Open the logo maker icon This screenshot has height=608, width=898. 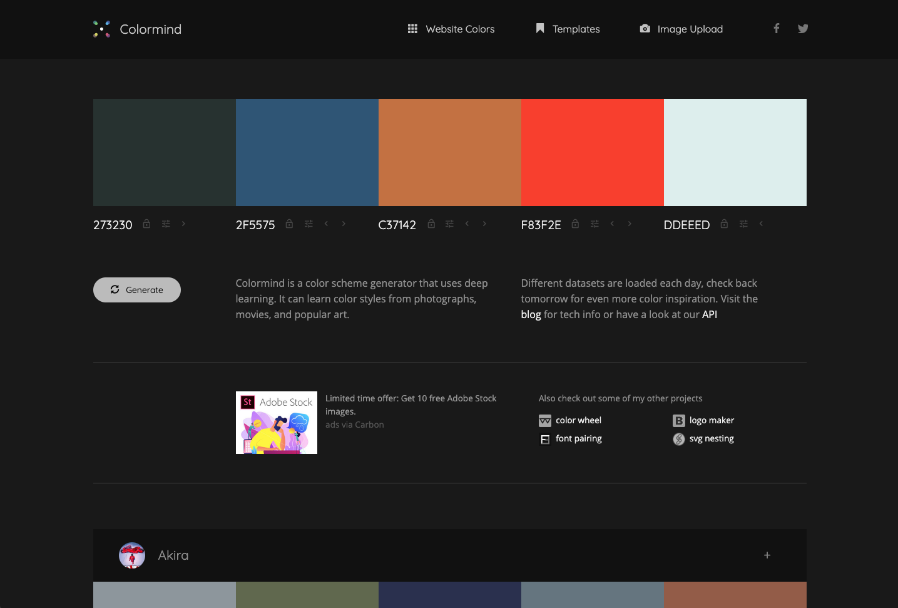click(x=679, y=420)
